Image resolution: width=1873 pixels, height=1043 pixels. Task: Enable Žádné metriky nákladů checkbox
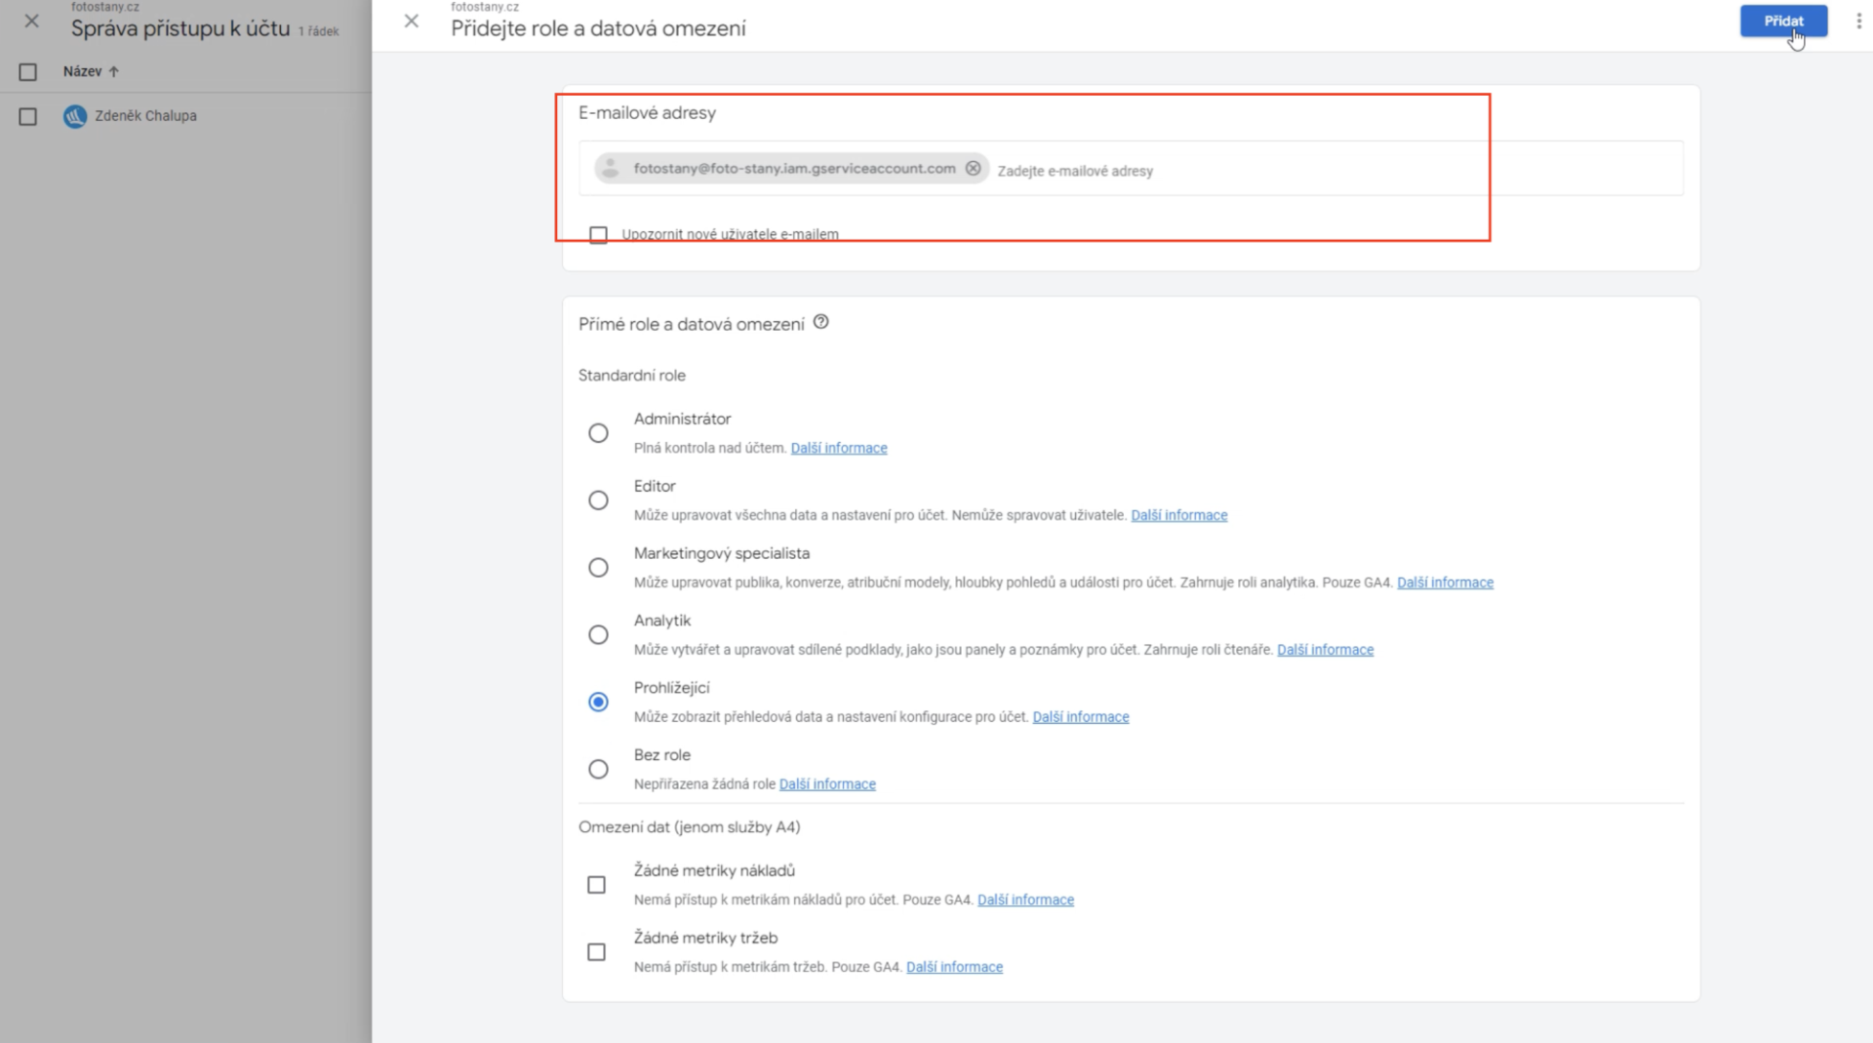coord(596,885)
